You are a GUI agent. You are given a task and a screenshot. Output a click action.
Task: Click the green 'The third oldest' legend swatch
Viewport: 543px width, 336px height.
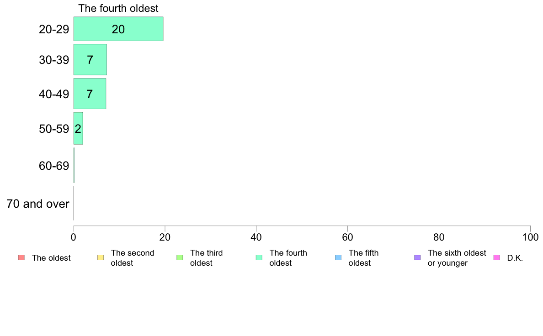tap(180, 258)
